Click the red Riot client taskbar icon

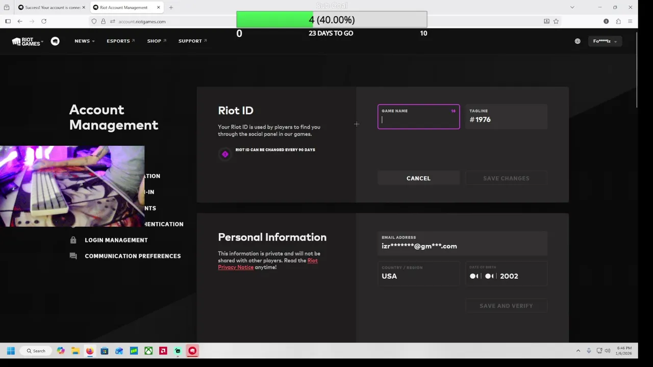point(192,351)
